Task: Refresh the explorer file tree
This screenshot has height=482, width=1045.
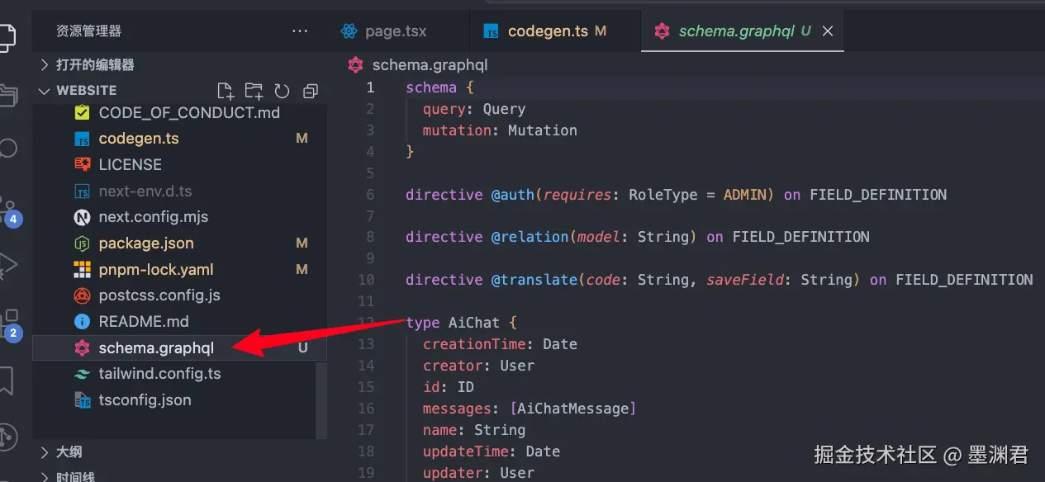Action: coord(282,91)
